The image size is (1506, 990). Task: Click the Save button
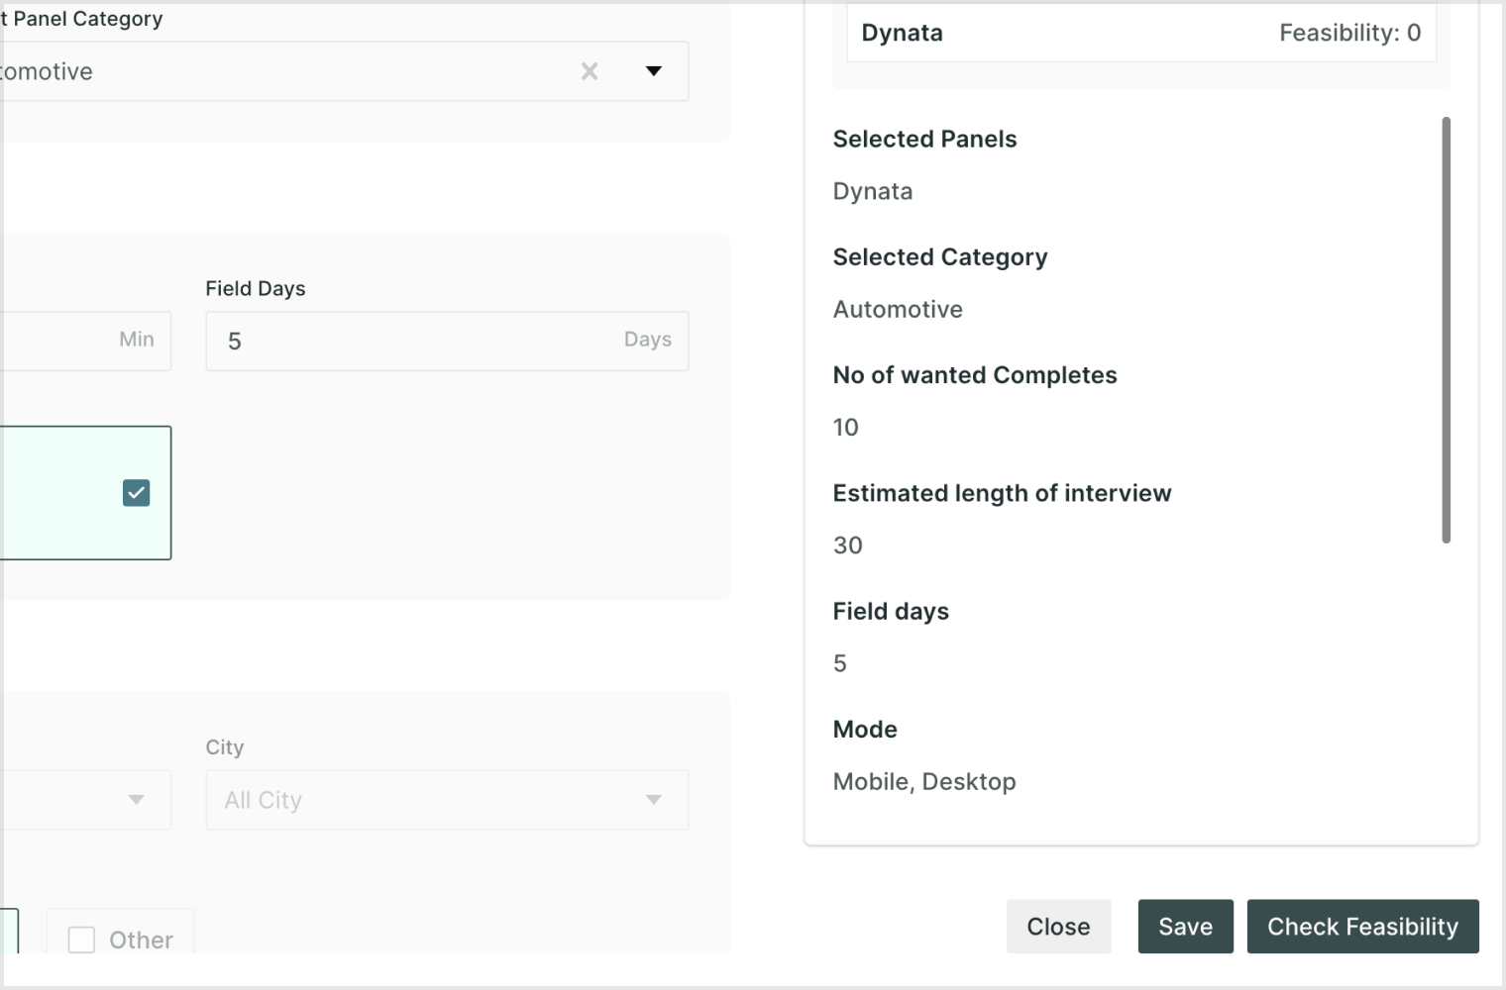coord(1185,927)
